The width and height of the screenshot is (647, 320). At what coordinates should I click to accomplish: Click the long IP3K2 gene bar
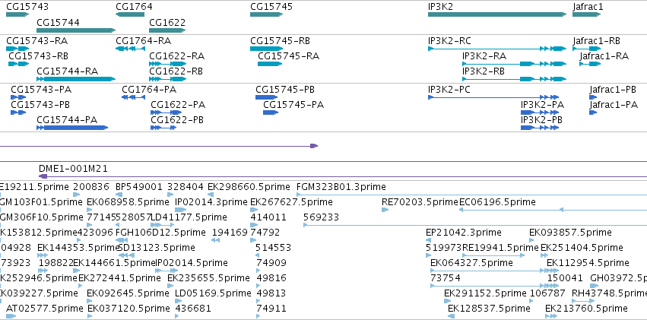[497, 14]
